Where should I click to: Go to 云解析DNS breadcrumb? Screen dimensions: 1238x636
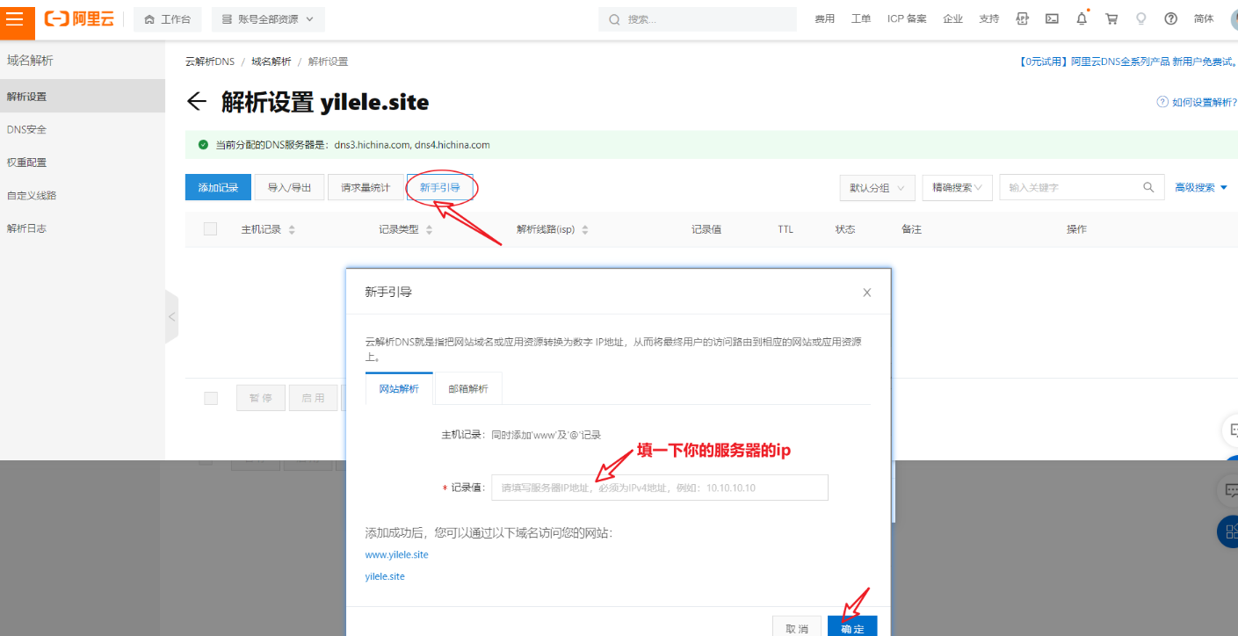[210, 61]
